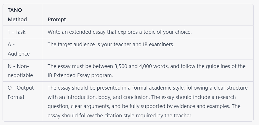Select the "A - Audience" cell
This screenshot has height=125, width=259.
tap(18, 49)
